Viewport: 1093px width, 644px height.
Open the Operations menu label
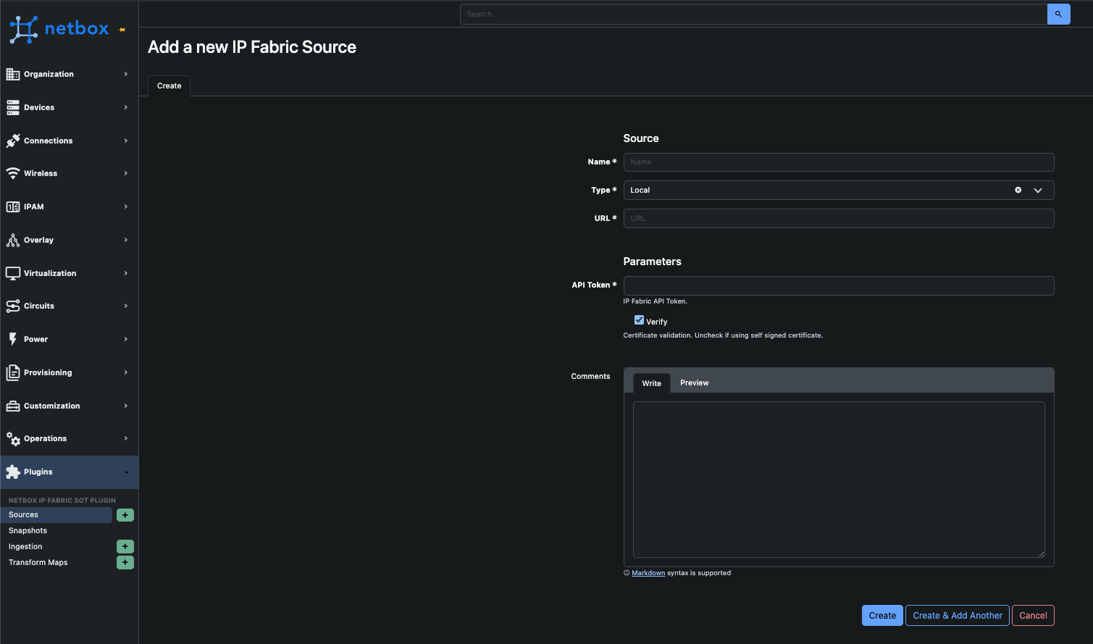(x=45, y=438)
